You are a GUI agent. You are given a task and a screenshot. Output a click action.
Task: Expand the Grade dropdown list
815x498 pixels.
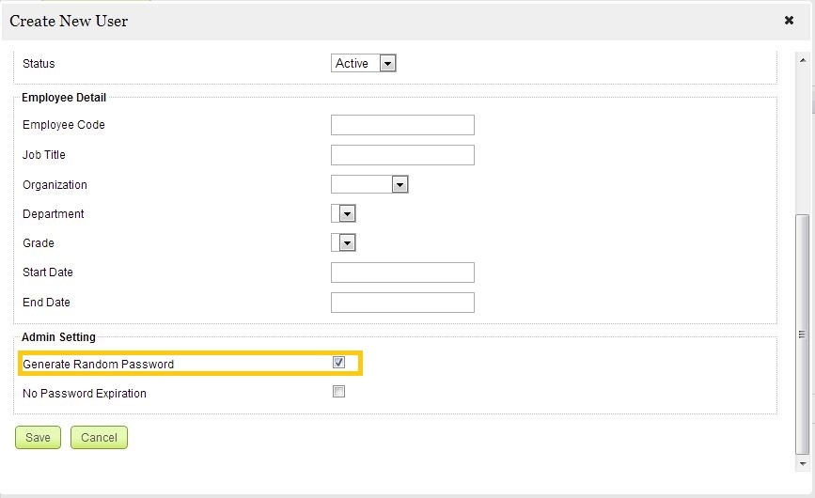coord(348,243)
